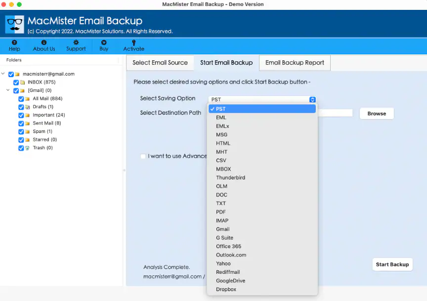
Task: Collapse the macmisterr@gmail.com tree node
Action: click(x=3, y=74)
